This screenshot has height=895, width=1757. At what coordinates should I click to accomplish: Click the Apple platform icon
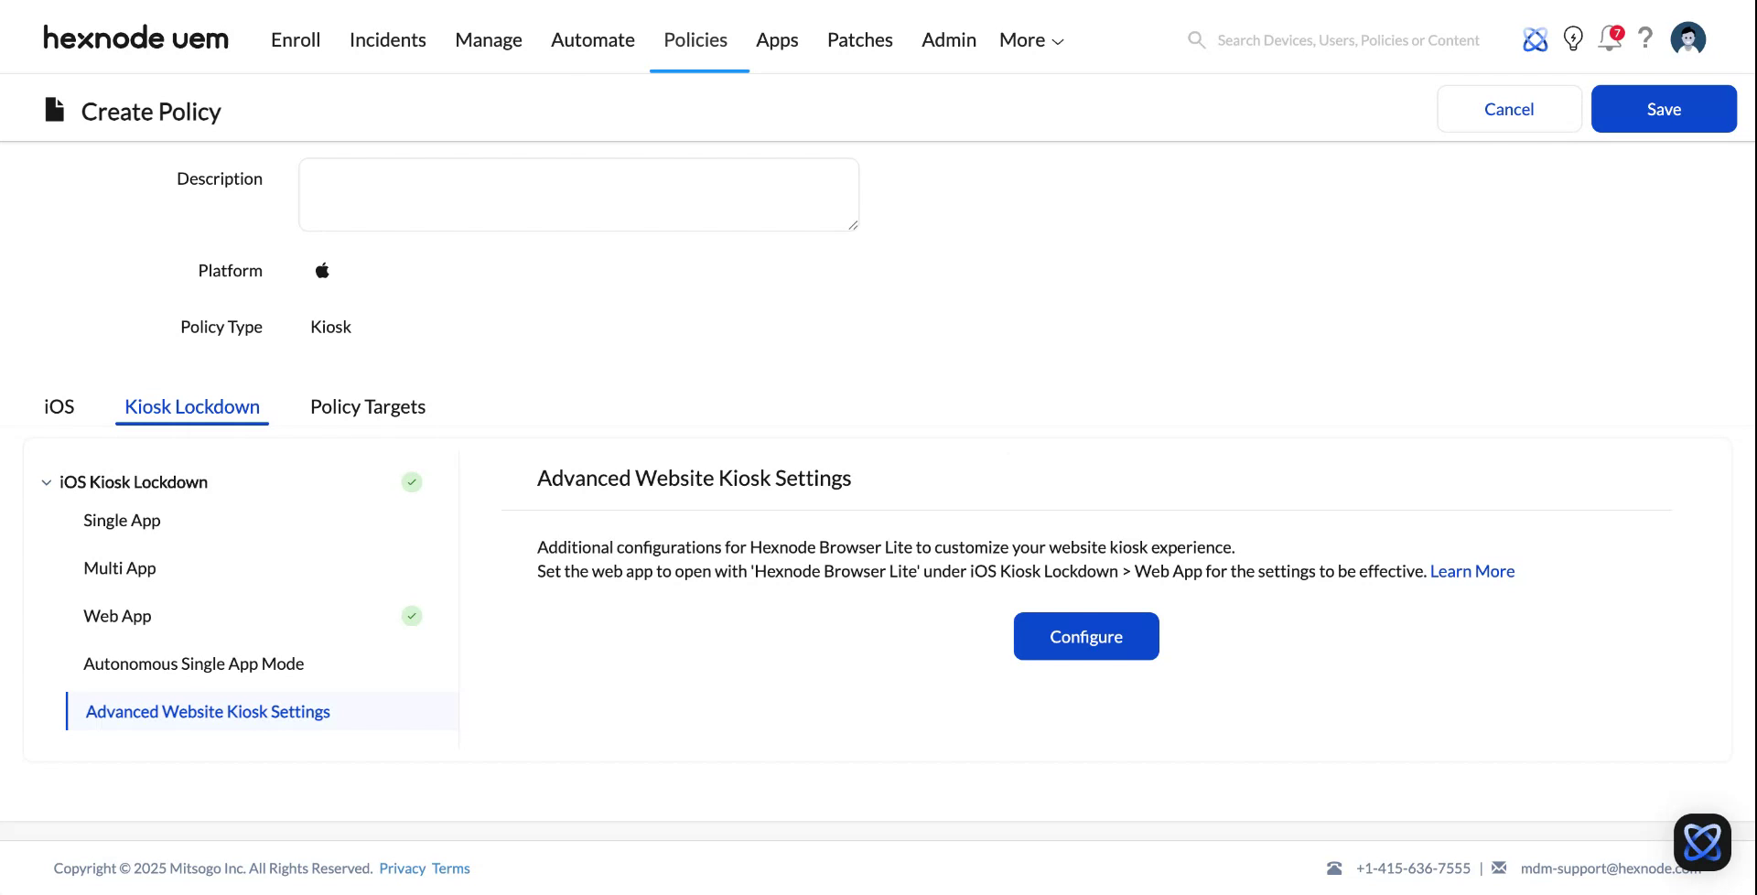pyautogui.click(x=322, y=269)
